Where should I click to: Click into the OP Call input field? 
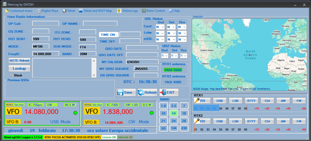tap(45, 23)
